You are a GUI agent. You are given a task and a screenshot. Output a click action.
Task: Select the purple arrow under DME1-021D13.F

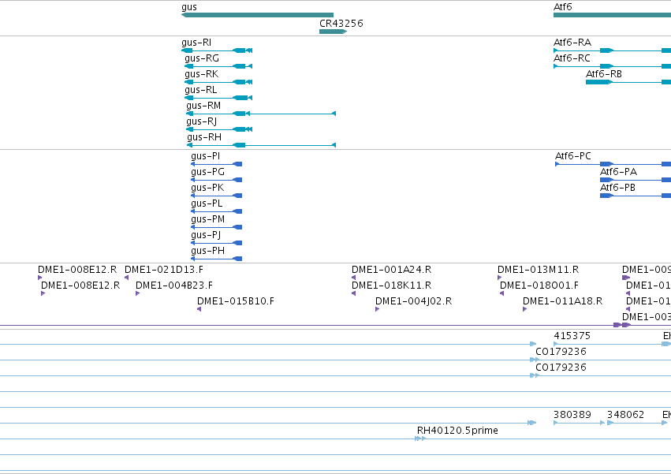[x=127, y=278]
